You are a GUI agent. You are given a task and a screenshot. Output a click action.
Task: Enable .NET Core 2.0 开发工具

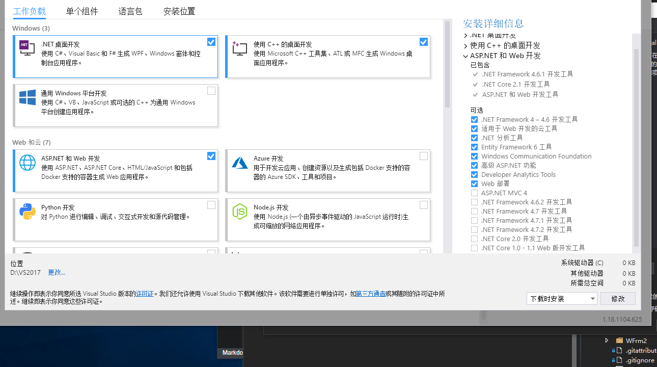[x=474, y=239]
